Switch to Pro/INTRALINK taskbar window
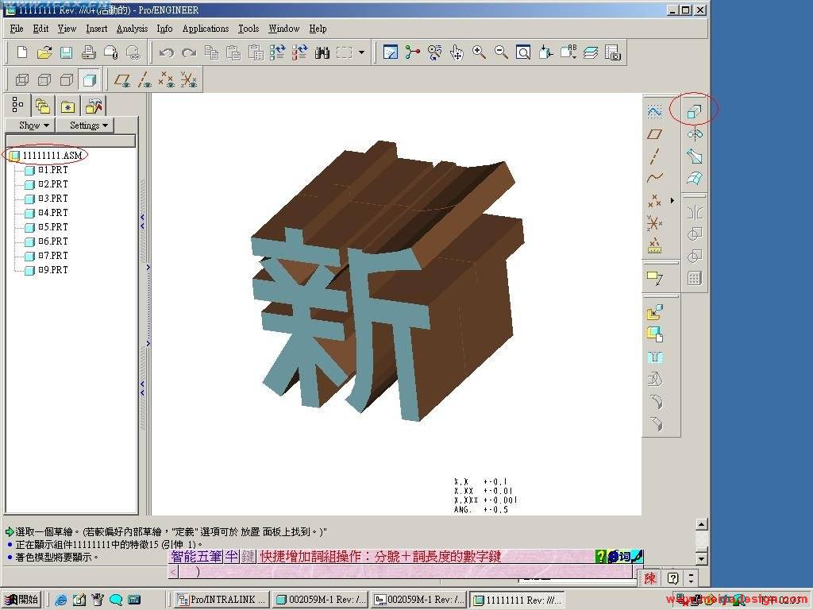The image size is (813, 610). tap(221, 600)
